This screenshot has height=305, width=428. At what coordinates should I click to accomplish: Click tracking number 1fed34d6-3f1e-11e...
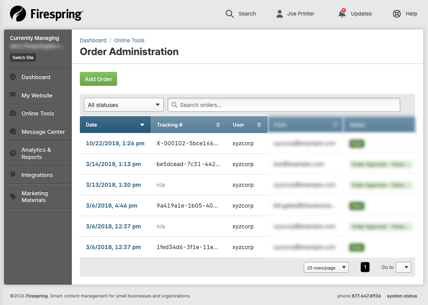[x=187, y=247]
